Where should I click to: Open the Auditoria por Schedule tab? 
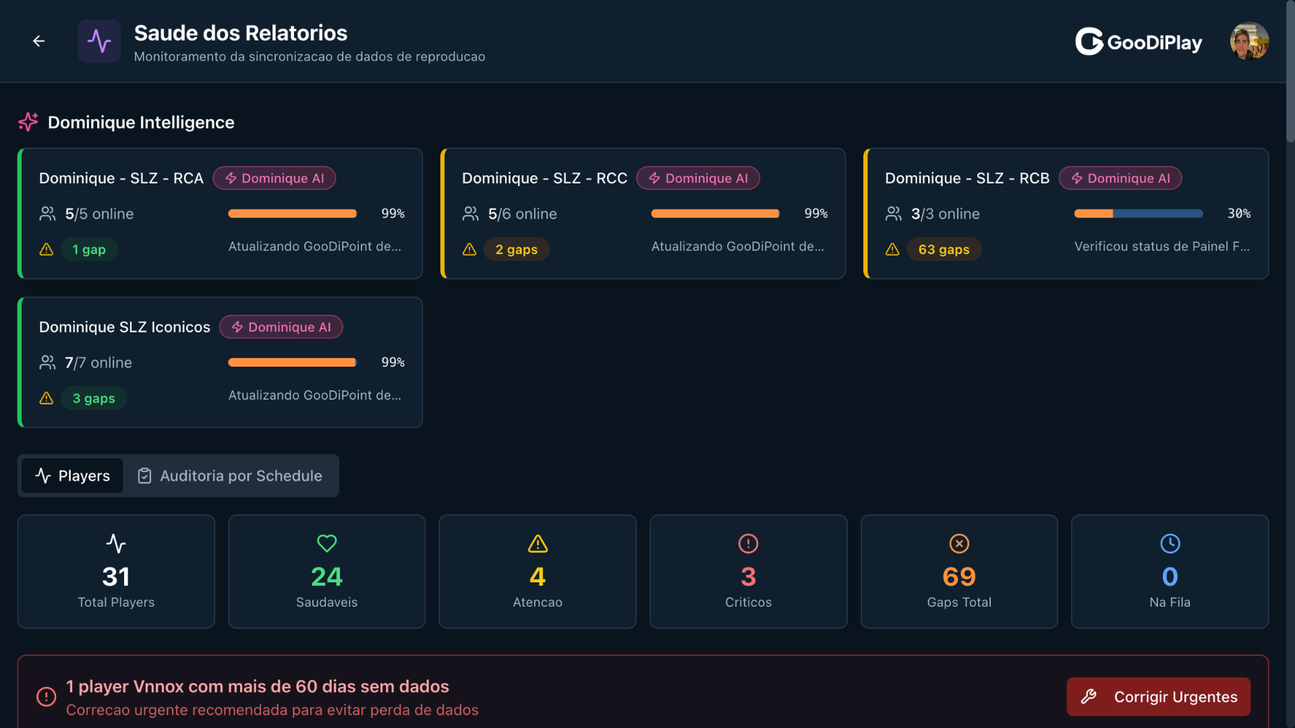(230, 476)
